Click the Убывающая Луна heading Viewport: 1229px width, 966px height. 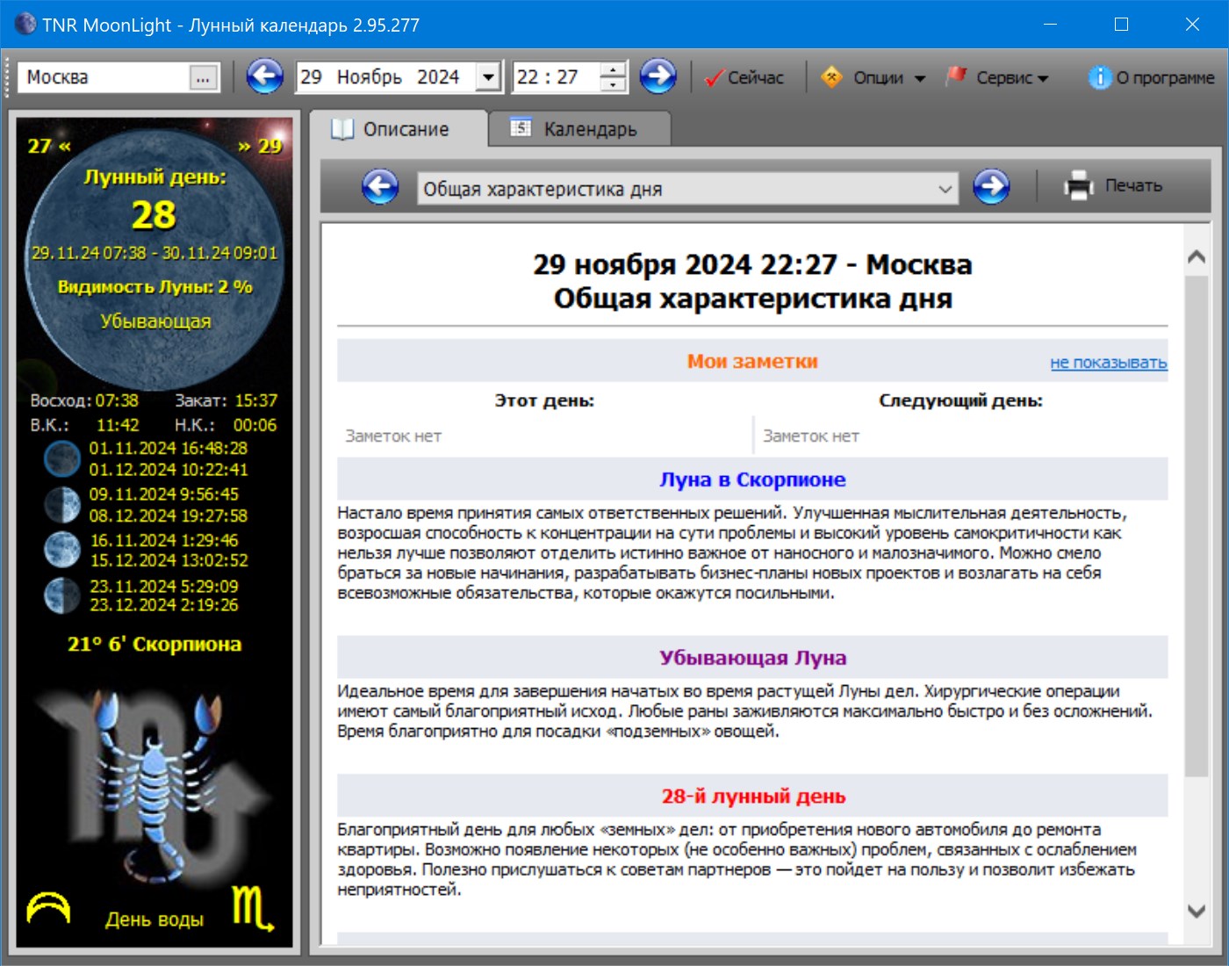coord(752,658)
